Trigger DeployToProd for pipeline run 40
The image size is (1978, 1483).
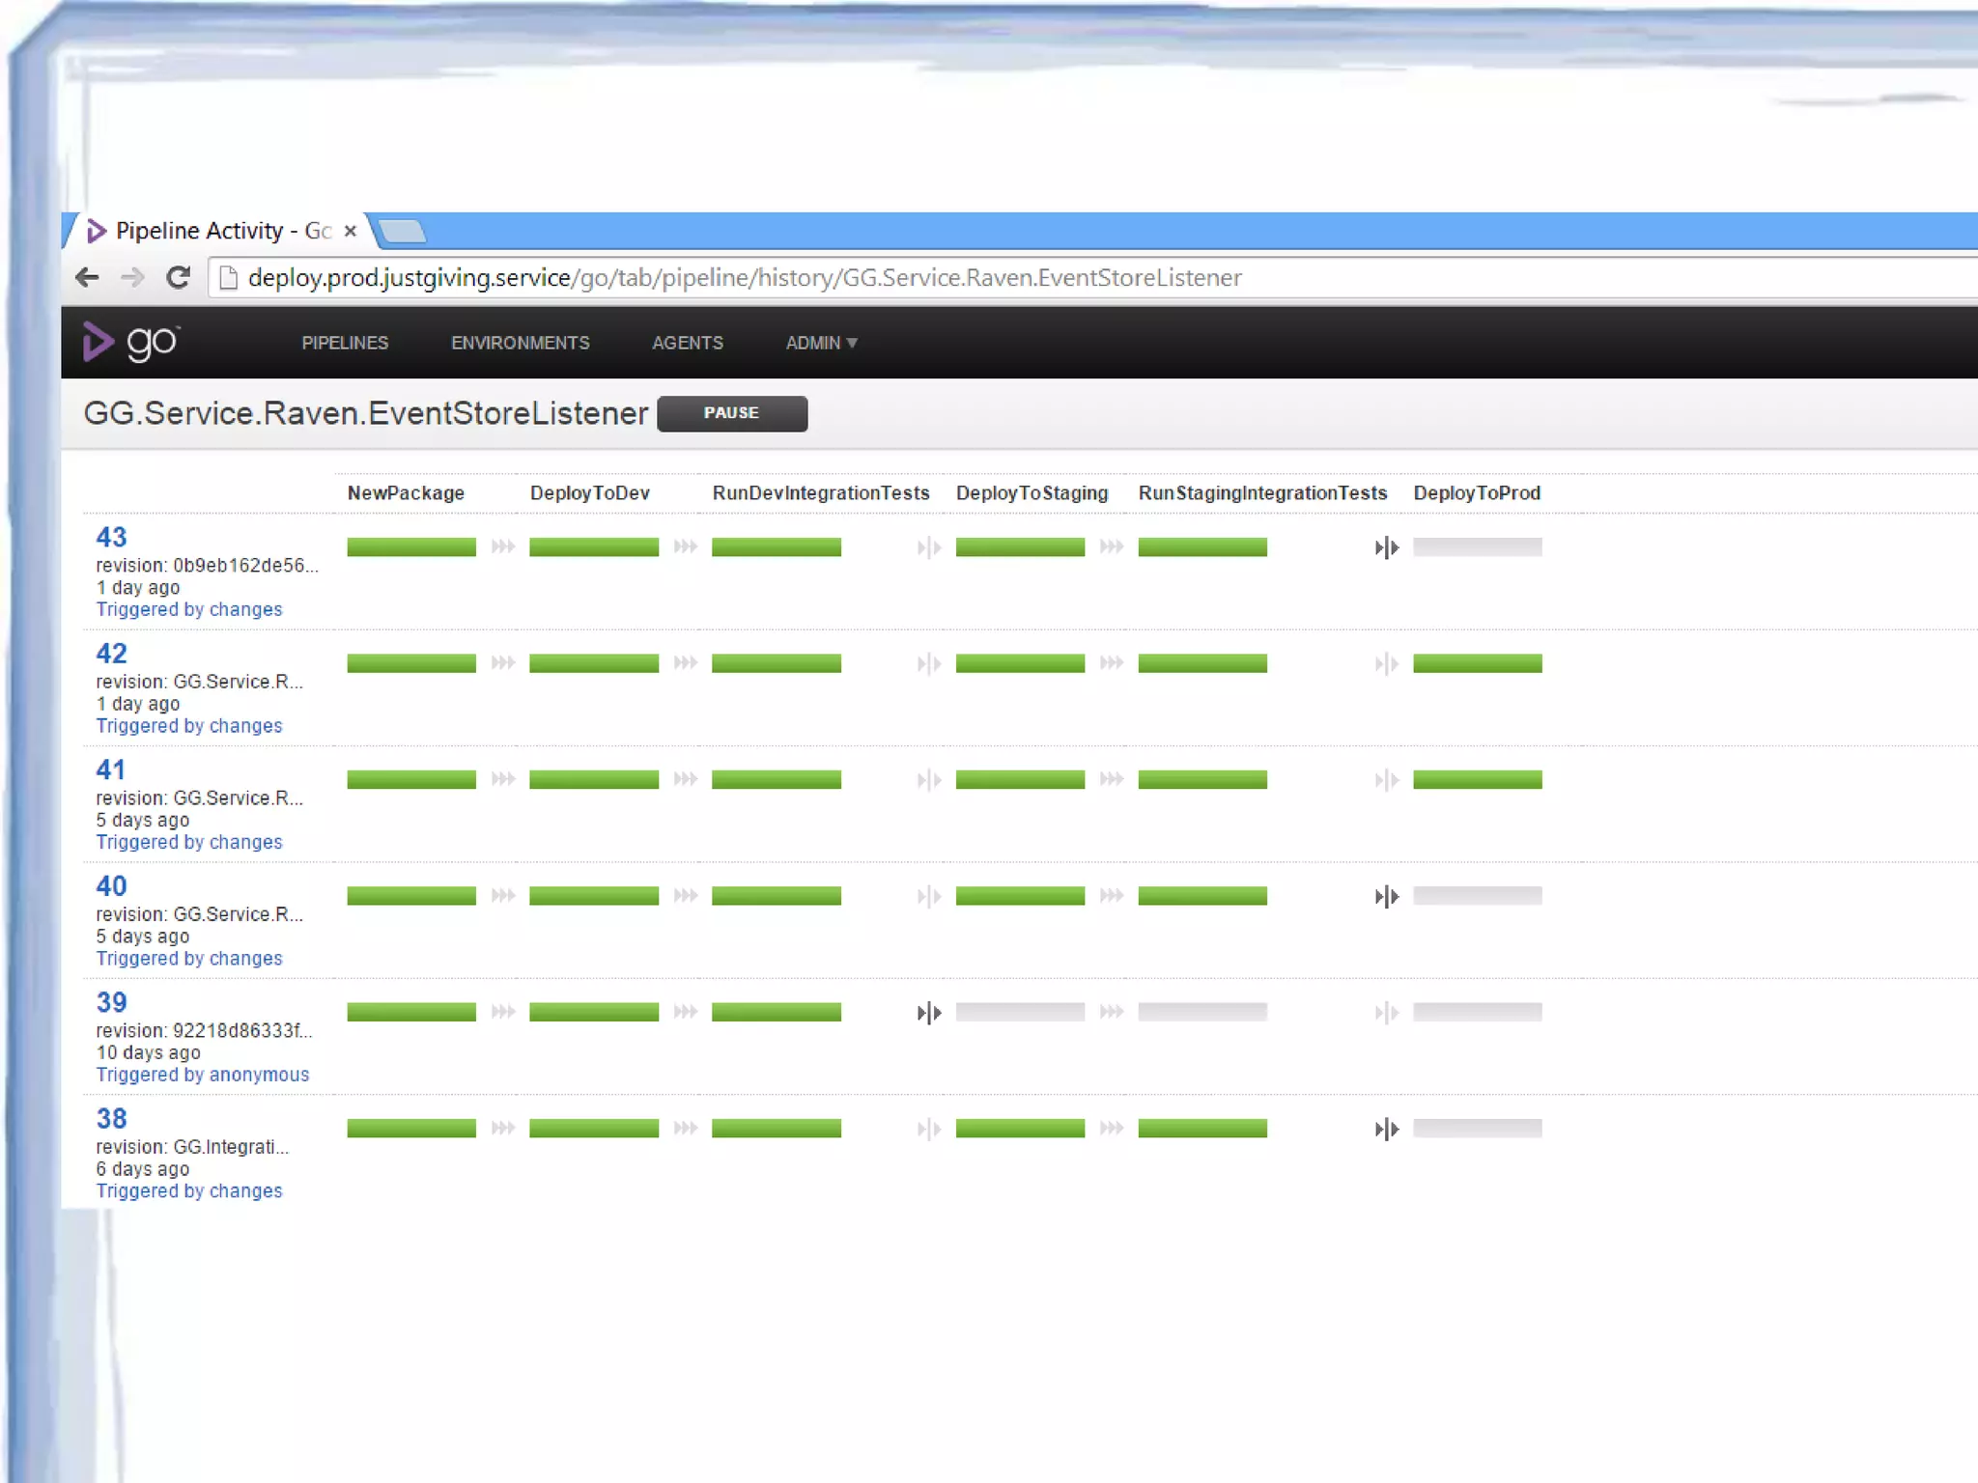click(x=1386, y=896)
